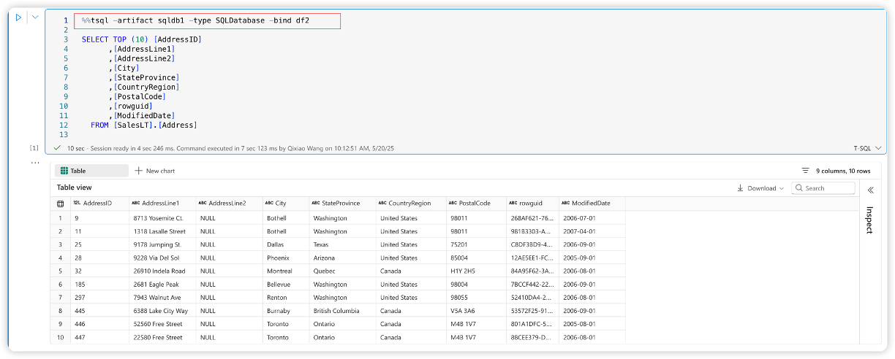895x359 pixels.
Task: Expand the Download dropdown
Action: click(760, 188)
